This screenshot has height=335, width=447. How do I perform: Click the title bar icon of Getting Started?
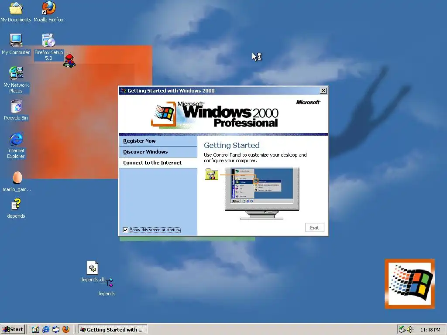coord(123,91)
